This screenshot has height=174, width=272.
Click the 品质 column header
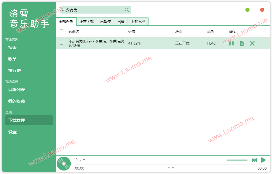pyautogui.click(x=211, y=32)
